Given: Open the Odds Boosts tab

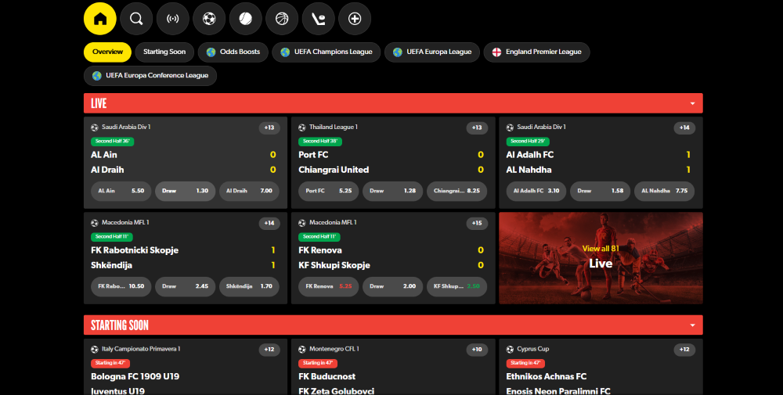Looking at the screenshot, I should click(233, 52).
